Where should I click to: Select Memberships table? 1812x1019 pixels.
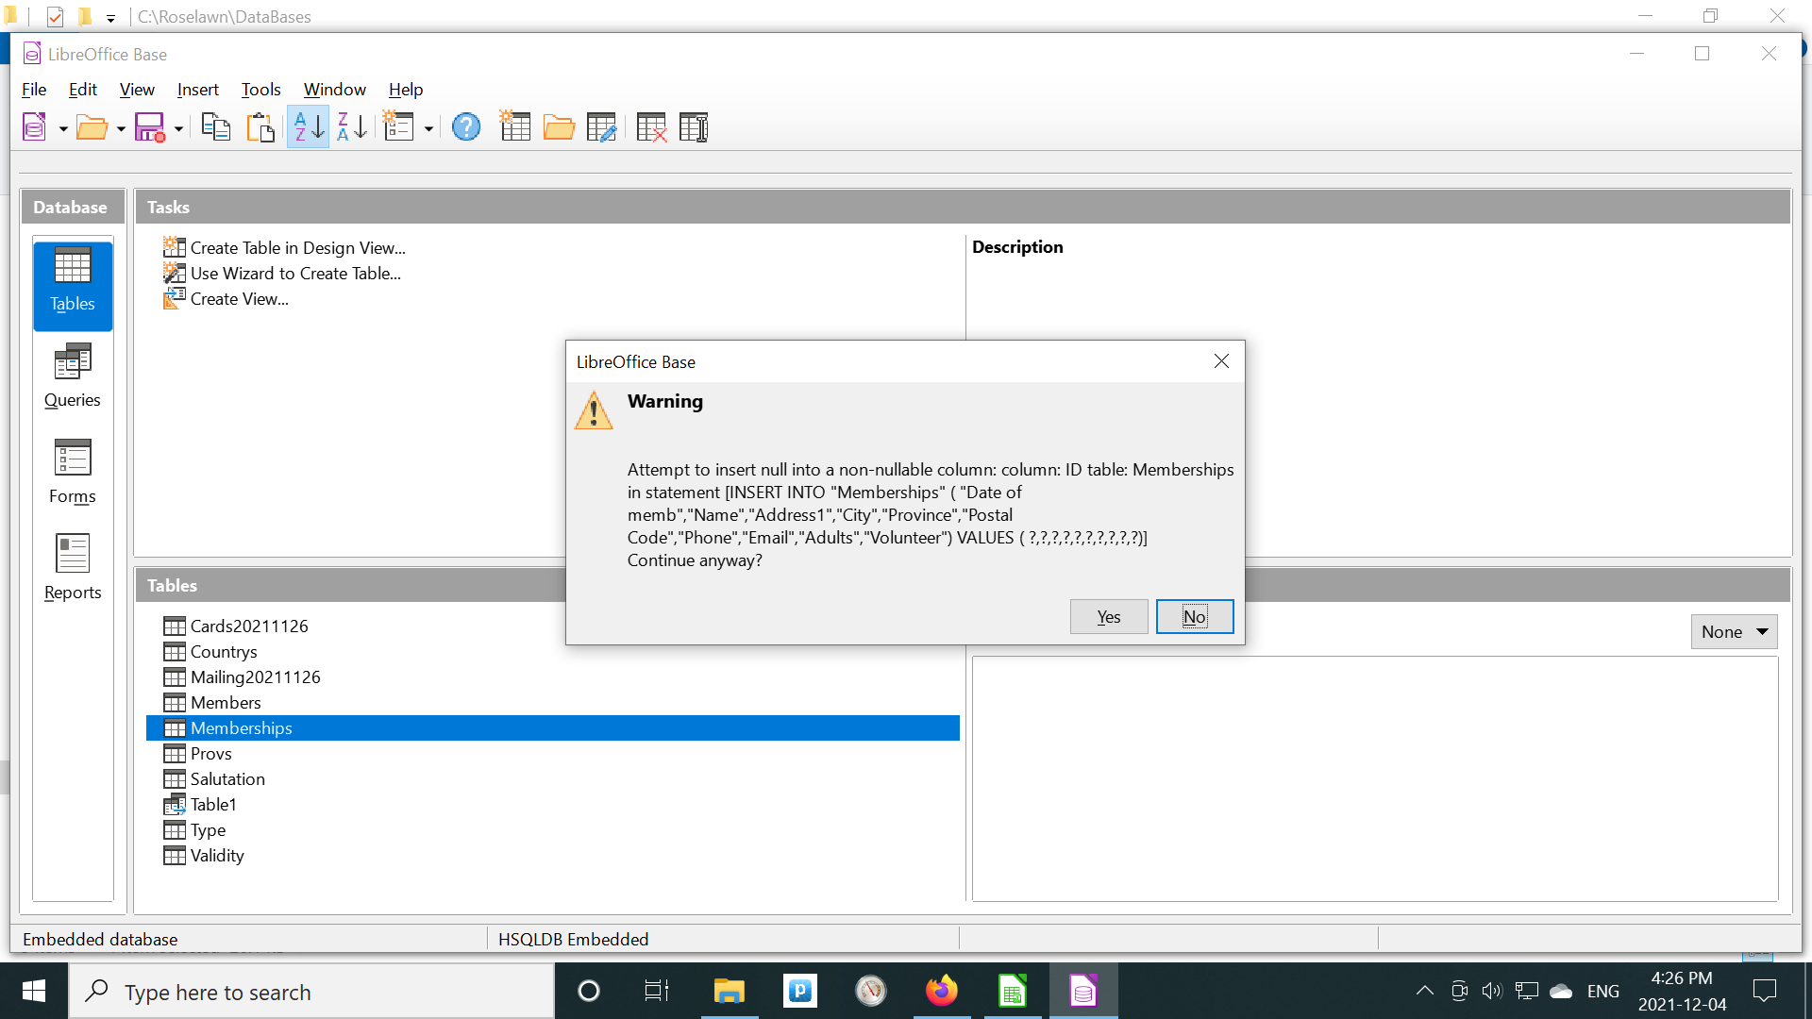[553, 728]
